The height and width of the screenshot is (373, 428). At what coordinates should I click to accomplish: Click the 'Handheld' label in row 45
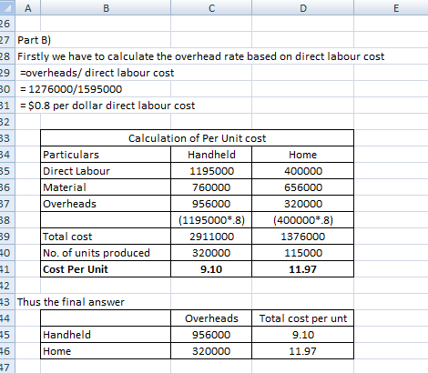[106, 335]
